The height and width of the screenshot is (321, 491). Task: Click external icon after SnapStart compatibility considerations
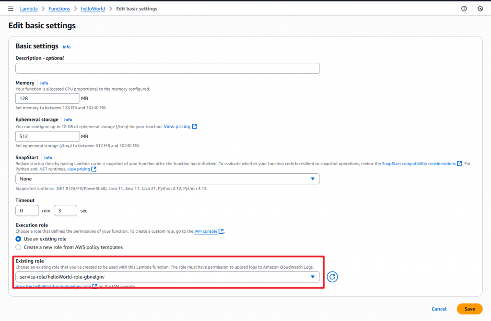coord(459,164)
